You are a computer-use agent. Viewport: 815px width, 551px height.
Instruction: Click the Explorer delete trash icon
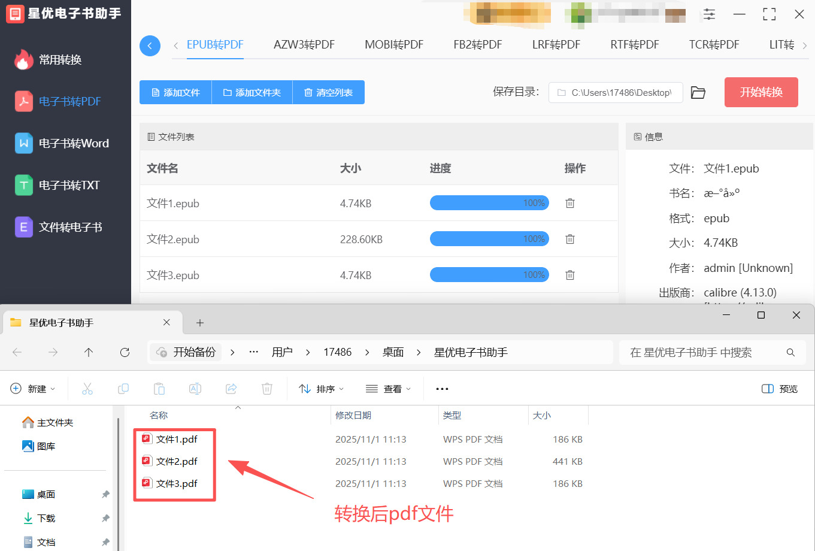point(267,389)
